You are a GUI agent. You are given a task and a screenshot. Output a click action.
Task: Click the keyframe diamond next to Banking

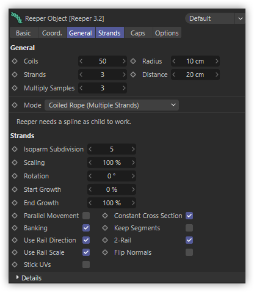coord(15,228)
